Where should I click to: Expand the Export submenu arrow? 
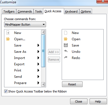coord(38,64)
